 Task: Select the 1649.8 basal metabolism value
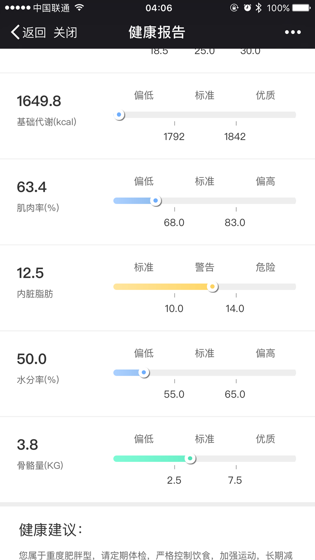click(x=39, y=101)
